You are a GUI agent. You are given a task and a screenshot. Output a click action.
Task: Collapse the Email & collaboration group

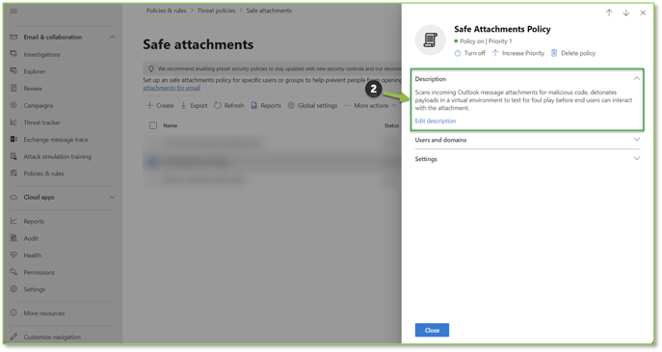pos(112,38)
